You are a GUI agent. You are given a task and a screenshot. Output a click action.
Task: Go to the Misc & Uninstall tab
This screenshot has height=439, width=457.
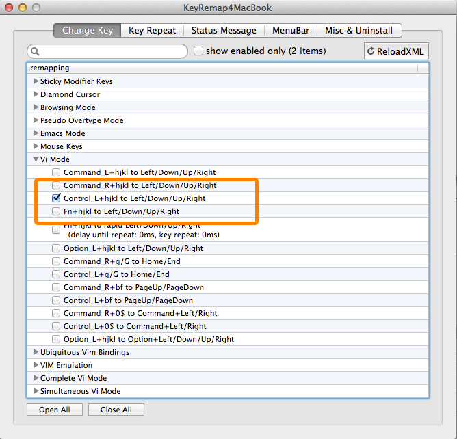click(x=359, y=30)
